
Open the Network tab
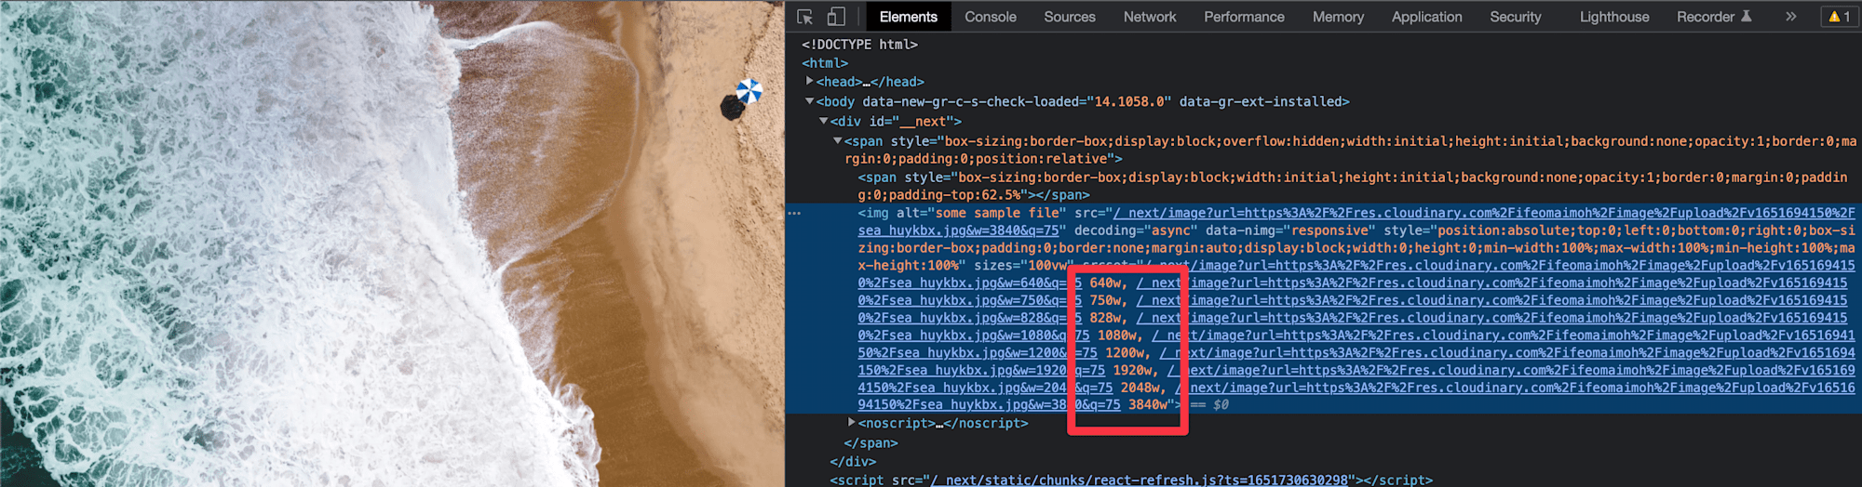coord(1150,17)
